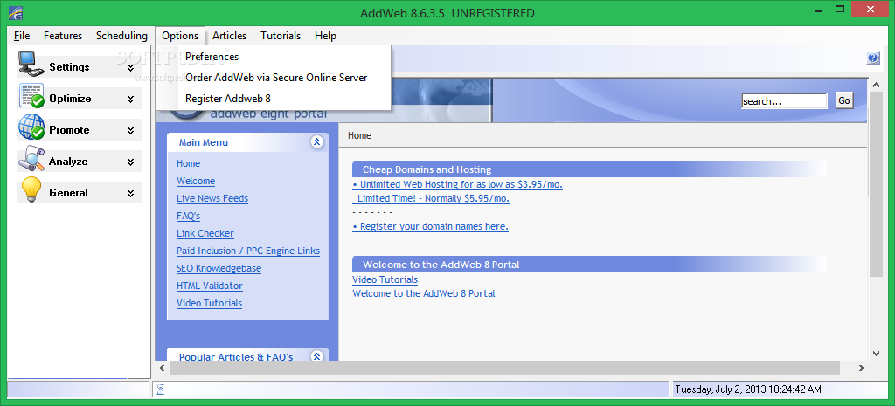This screenshot has width=895, height=406.
Task: Open the Welcome link in Main Menu
Action: coord(196,182)
